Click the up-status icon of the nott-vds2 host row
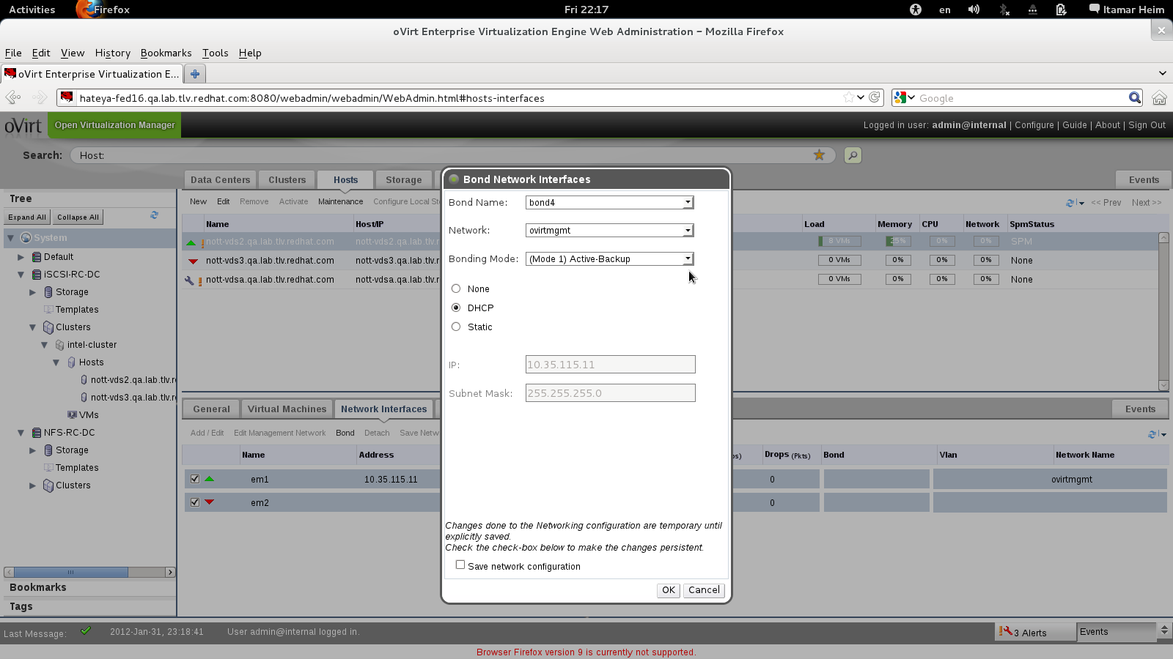This screenshot has width=1173, height=659. click(x=191, y=242)
